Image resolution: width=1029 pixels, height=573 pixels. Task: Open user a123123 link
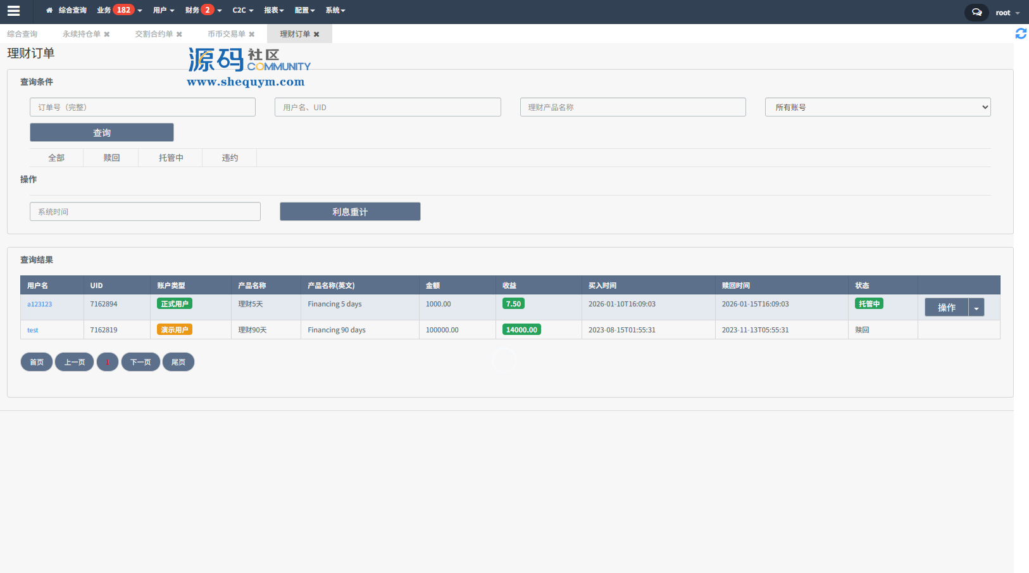pyautogui.click(x=40, y=305)
